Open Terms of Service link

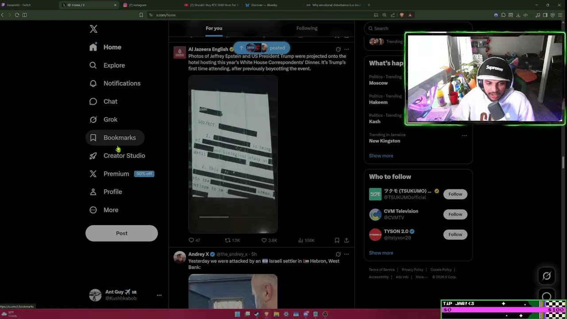[382, 269]
